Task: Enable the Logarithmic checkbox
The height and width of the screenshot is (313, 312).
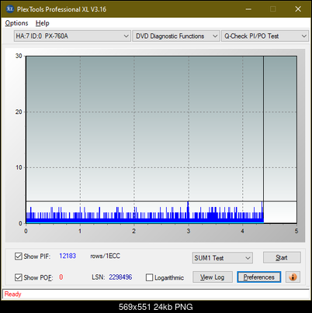Action: [150, 277]
